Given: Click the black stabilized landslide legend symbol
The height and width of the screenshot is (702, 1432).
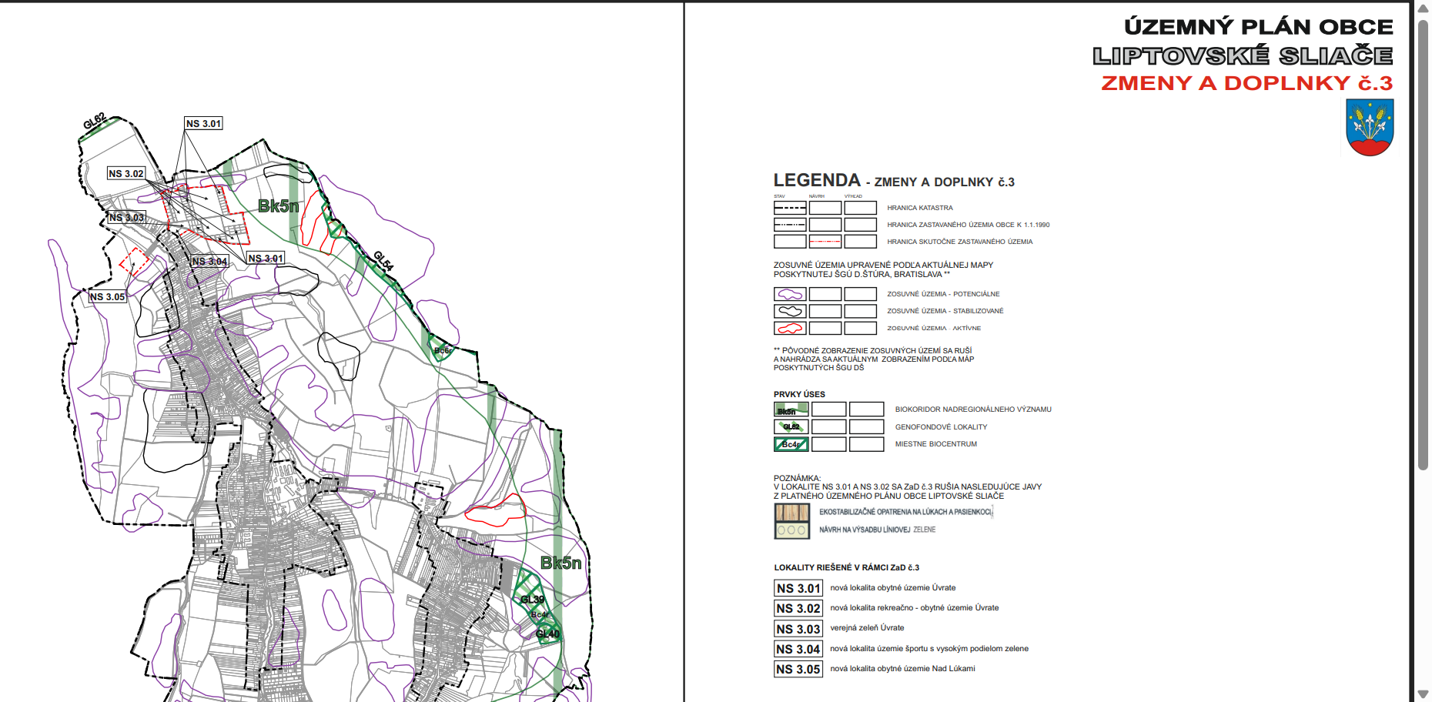Looking at the screenshot, I should point(790,311).
